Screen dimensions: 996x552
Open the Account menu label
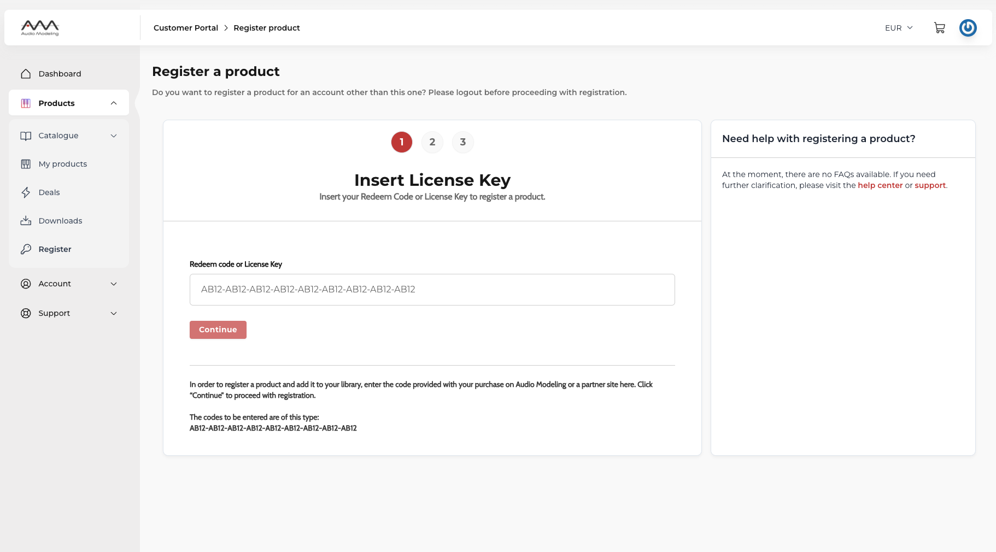tap(55, 284)
